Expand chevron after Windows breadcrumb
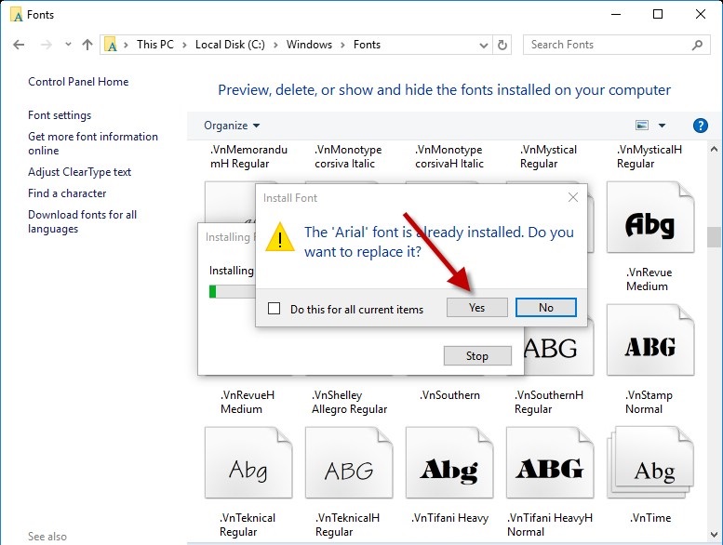 pos(342,46)
